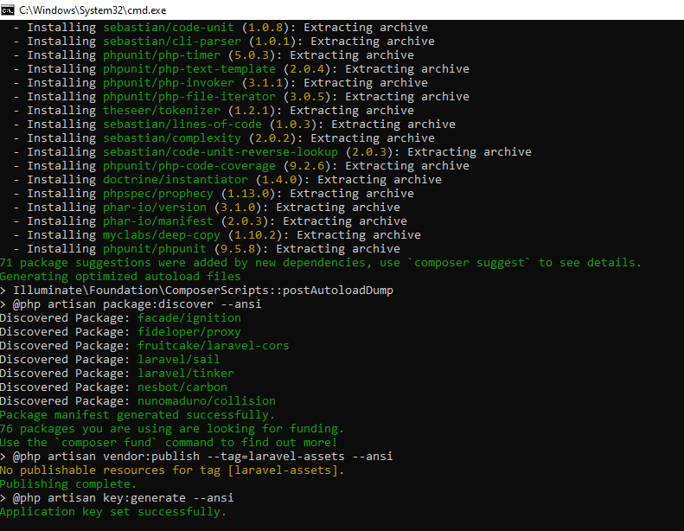Select discovered package fruitcake/laravel-cors
This screenshot has height=531, width=684.
pos(214,346)
